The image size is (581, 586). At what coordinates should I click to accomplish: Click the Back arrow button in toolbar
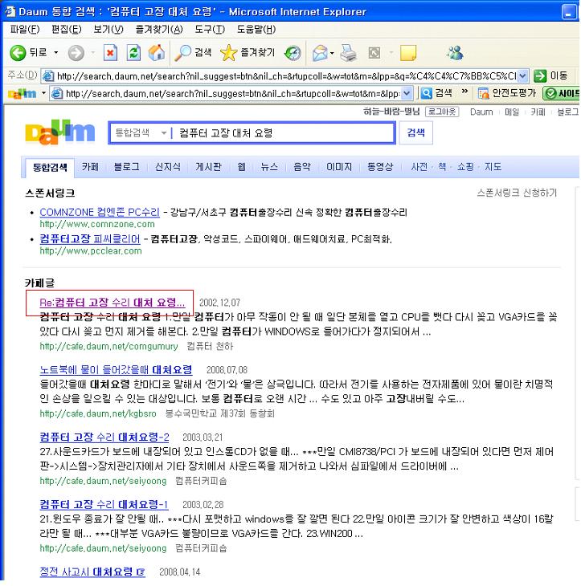click(18, 53)
